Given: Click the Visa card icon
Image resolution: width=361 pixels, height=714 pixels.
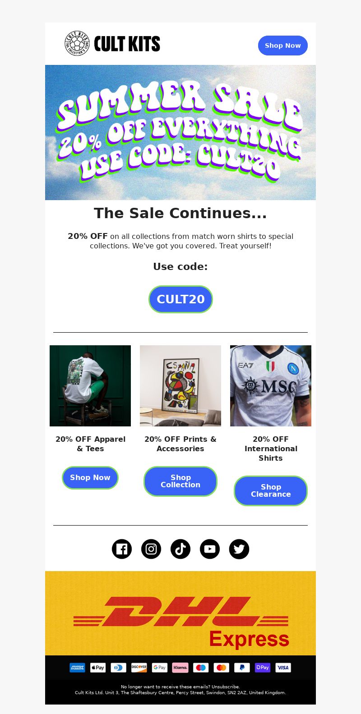Looking at the screenshot, I should click(x=283, y=668).
